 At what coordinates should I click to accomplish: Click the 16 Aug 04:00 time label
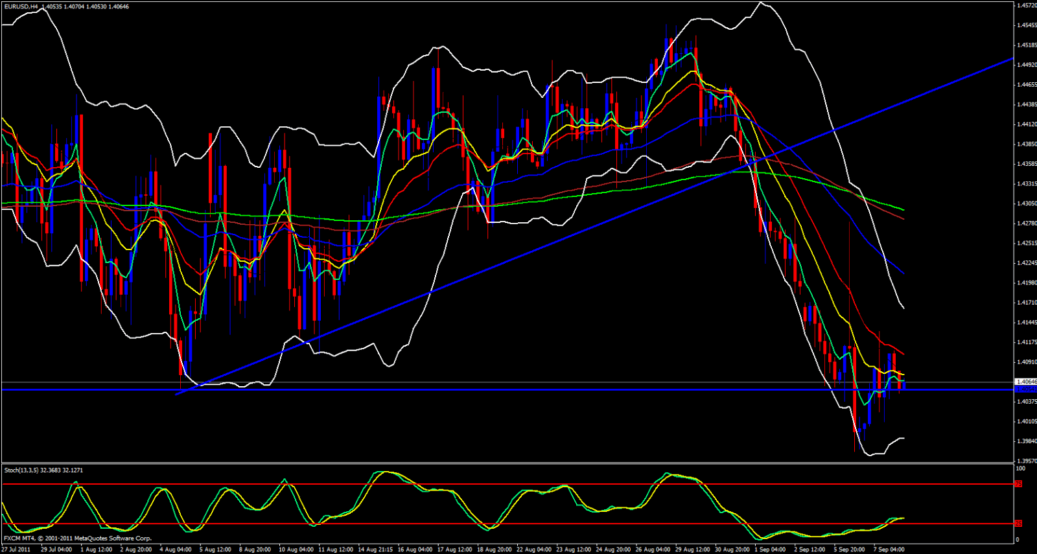(x=415, y=549)
